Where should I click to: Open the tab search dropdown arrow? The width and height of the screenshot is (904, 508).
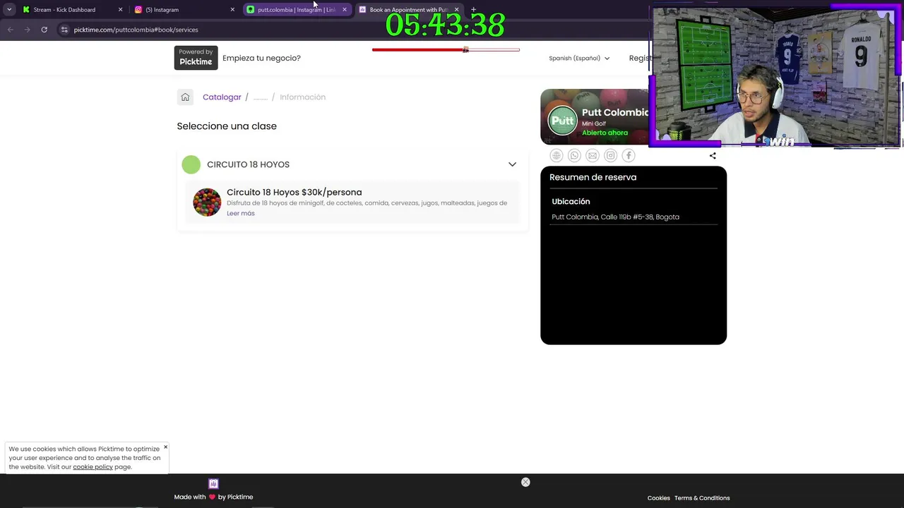(9, 10)
